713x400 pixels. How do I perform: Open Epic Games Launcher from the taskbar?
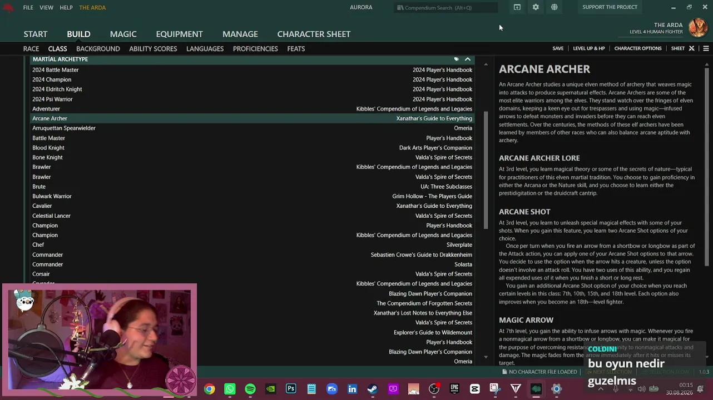[454, 389]
